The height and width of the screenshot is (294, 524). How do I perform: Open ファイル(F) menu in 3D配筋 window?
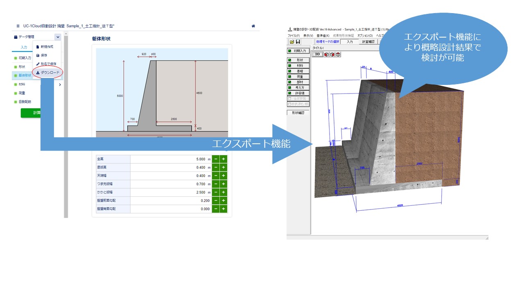294,36
